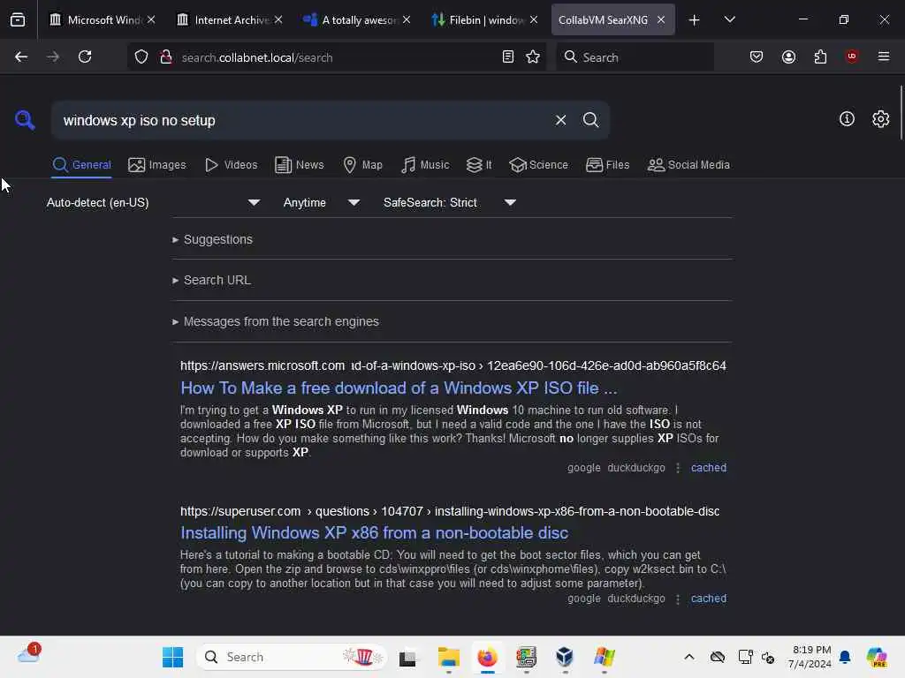Screen dimensions: 905x678
Task: Open the Pocket save icon
Action: click(757, 56)
